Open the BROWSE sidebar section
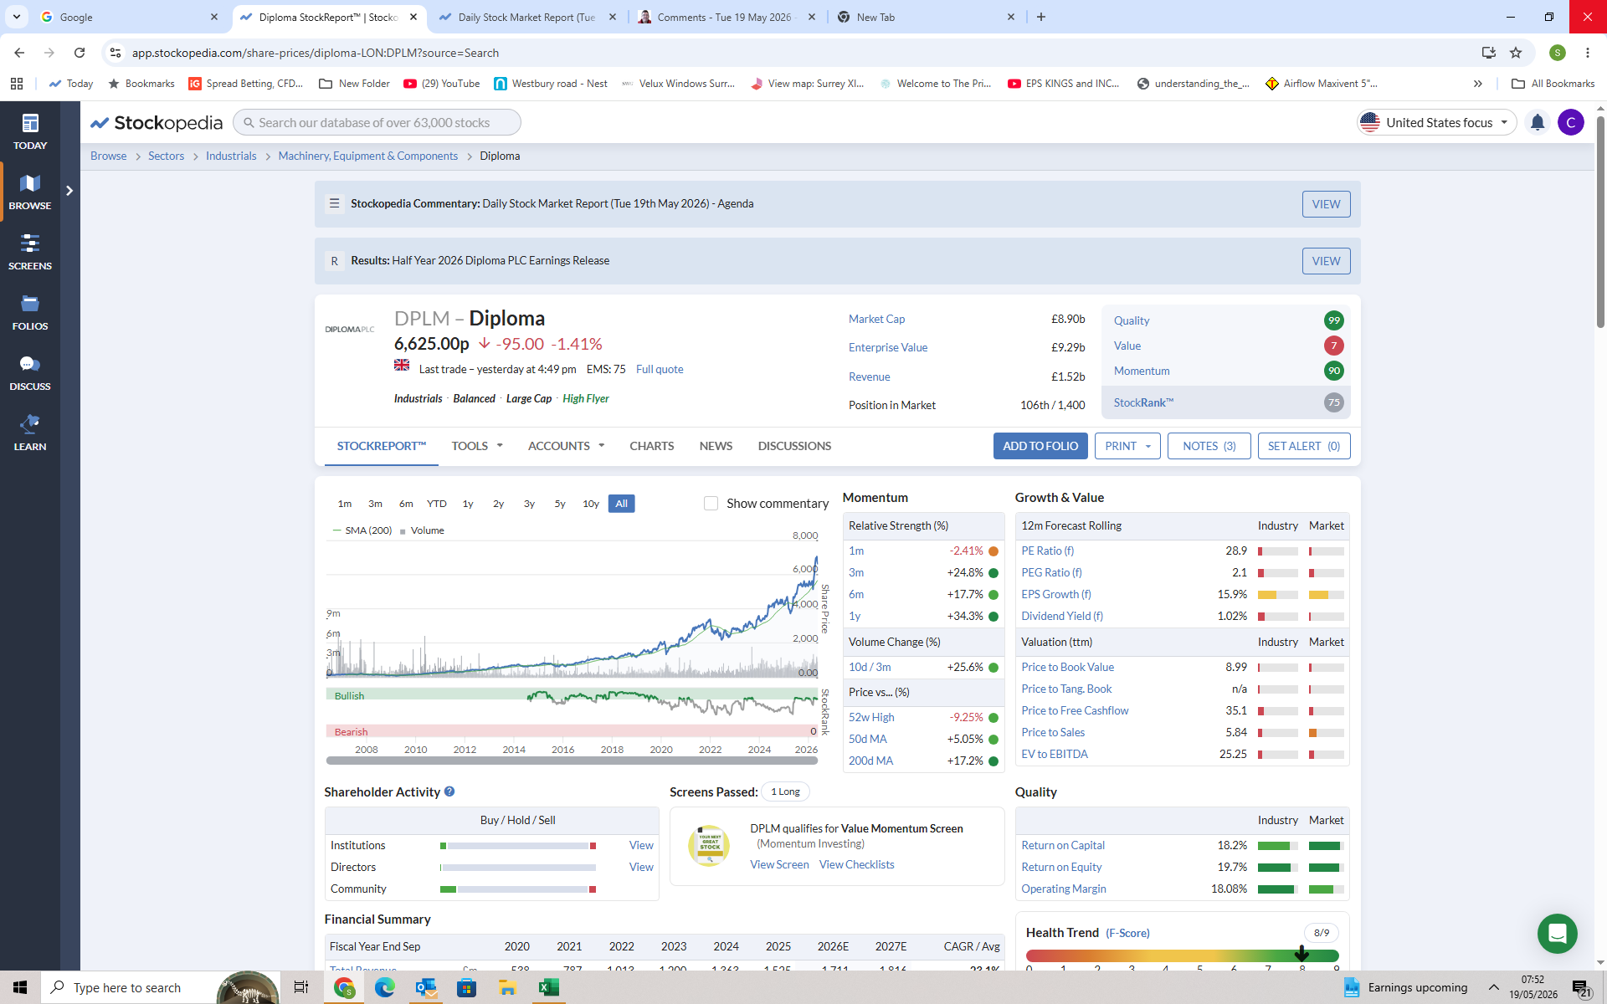Screen dimensions: 1607x1004 30,192
